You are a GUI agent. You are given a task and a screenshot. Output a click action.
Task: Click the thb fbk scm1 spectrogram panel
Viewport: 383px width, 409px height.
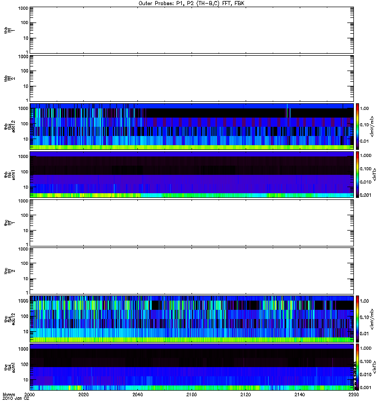click(x=192, y=175)
